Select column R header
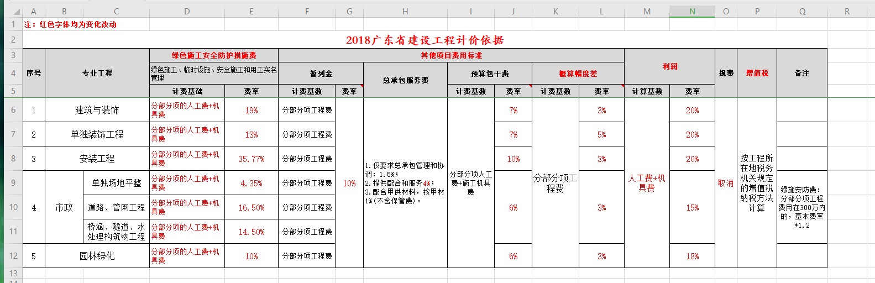875x283 pixels. pyautogui.click(x=847, y=12)
